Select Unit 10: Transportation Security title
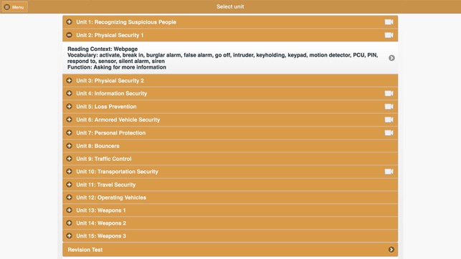 [x=117, y=172]
